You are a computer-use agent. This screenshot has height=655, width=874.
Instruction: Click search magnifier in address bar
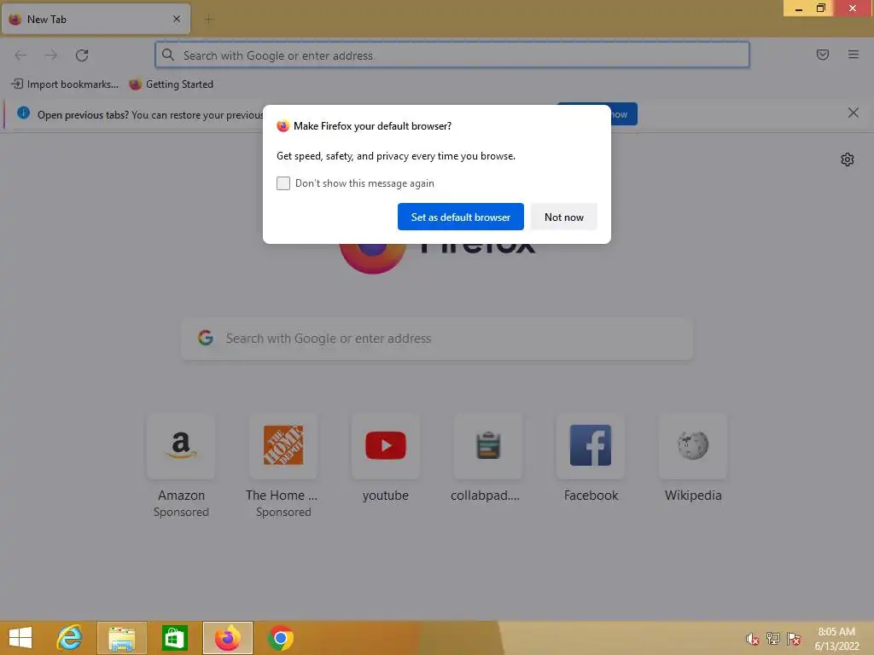168,55
